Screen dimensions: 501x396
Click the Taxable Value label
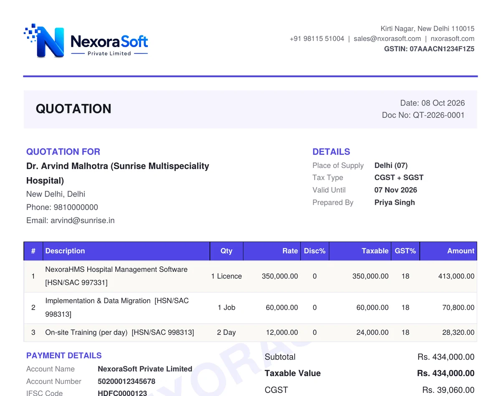(x=292, y=373)
